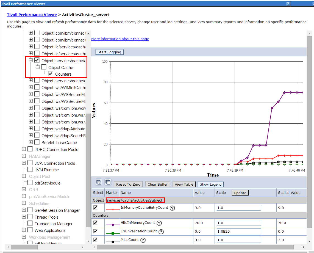
Task: Click the help icon in title bar
Action: (288, 4)
